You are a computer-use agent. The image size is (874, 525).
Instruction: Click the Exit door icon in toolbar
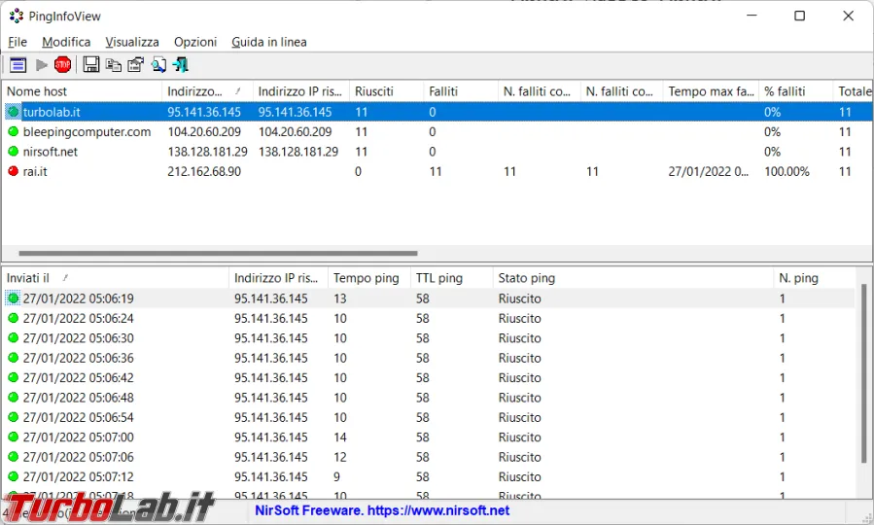coord(181,65)
